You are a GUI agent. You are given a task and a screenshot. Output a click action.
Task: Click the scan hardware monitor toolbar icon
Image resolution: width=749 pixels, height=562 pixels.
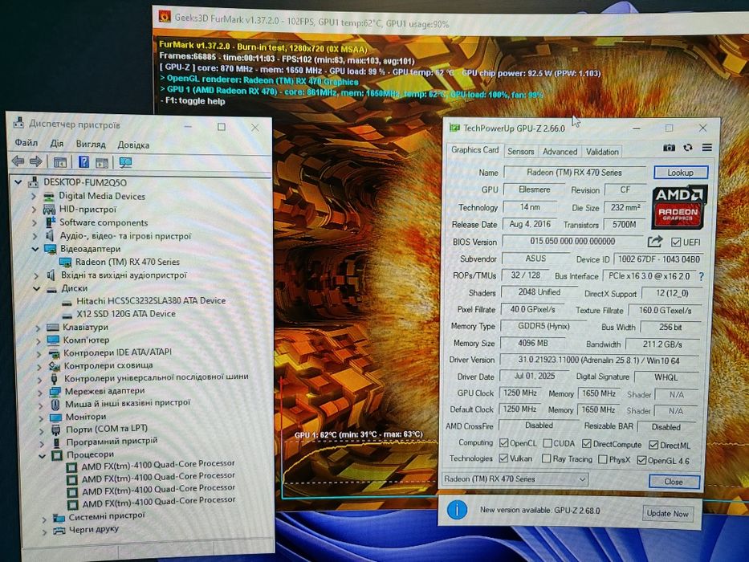[125, 162]
